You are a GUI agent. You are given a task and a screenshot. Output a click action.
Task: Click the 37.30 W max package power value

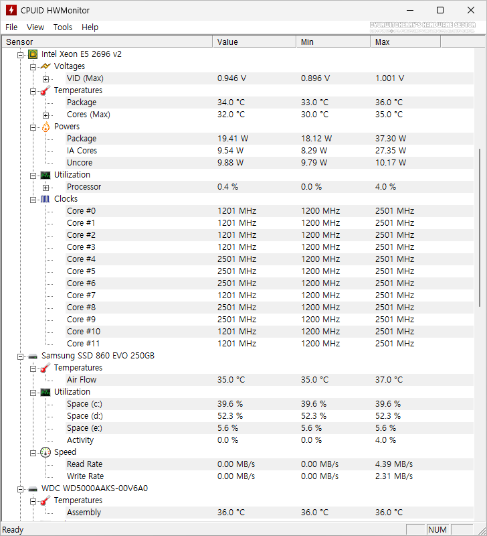(x=391, y=139)
